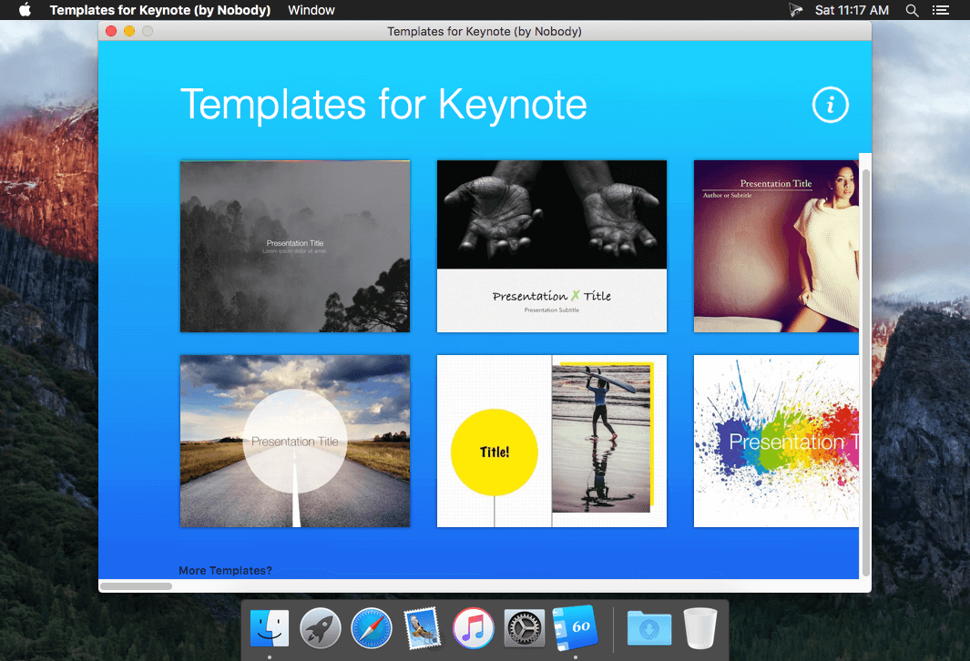Launch Safari from the Dock
970x661 pixels.
tap(372, 628)
